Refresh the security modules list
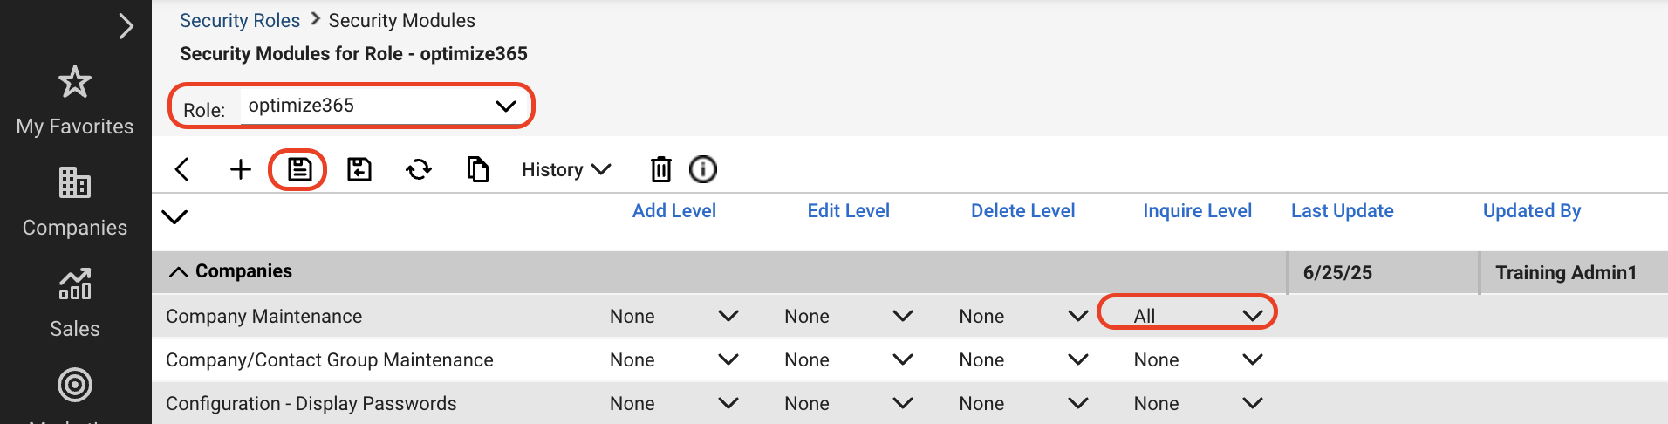Screen dimensions: 1668x424 point(419,169)
